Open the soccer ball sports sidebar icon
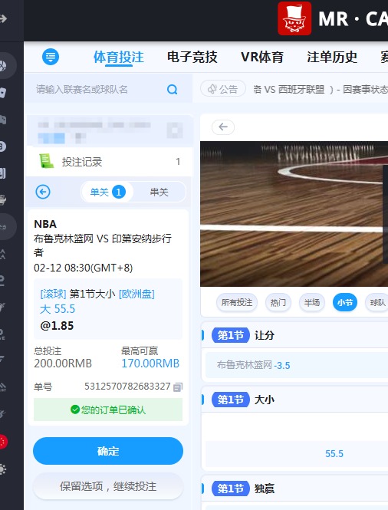Viewport: 388px width, 510px height. tap(3, 66)
